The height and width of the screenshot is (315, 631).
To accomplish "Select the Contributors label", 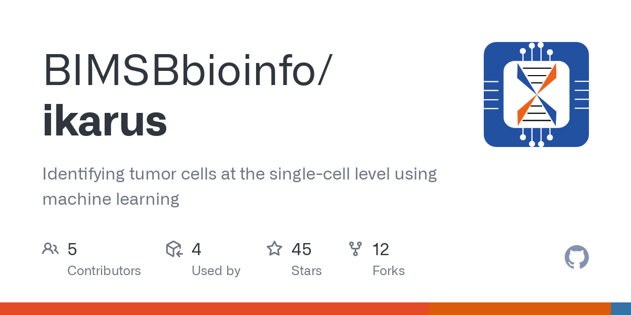I will point(104,271).
